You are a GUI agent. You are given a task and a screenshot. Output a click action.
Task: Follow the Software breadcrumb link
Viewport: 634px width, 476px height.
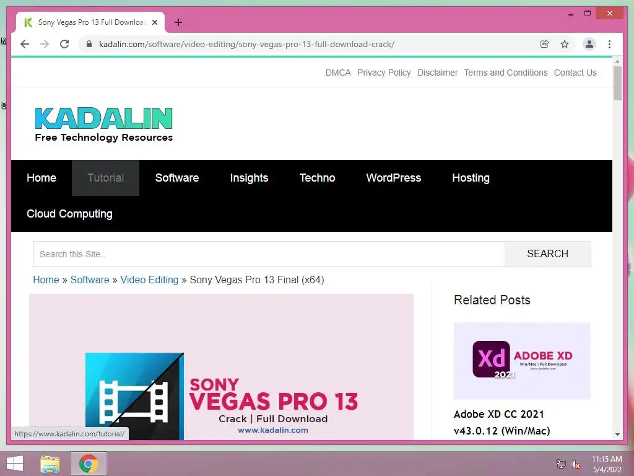click(x=90, y=280)
